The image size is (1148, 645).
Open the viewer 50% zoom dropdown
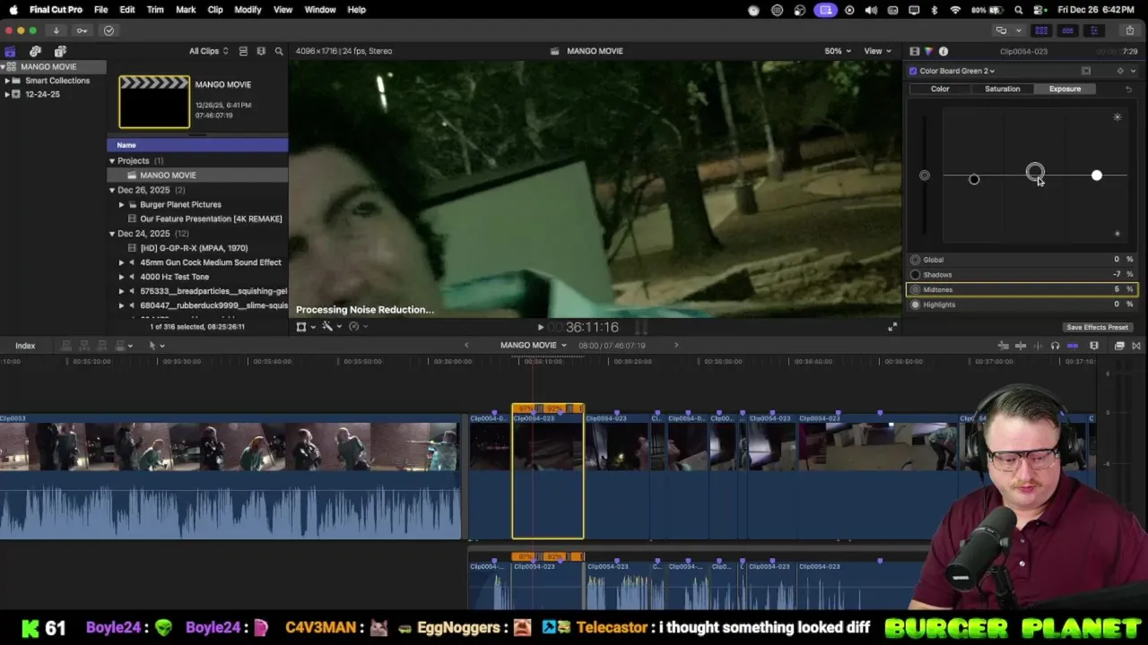pos(838,51)
